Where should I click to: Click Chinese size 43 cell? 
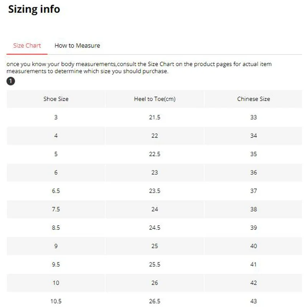tap(253, 300)
